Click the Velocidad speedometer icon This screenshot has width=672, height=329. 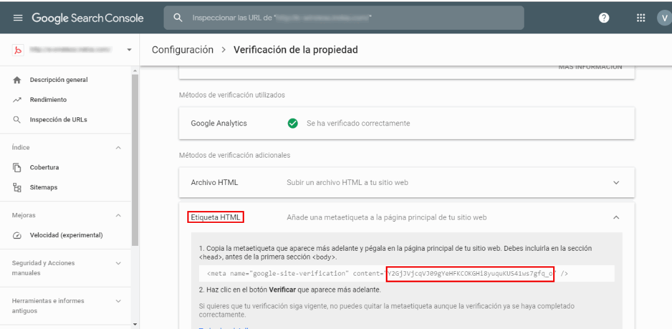click(17, 235)
